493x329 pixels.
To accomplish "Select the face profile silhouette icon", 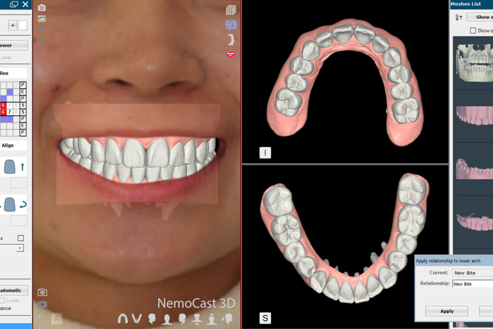I will 231,39.
